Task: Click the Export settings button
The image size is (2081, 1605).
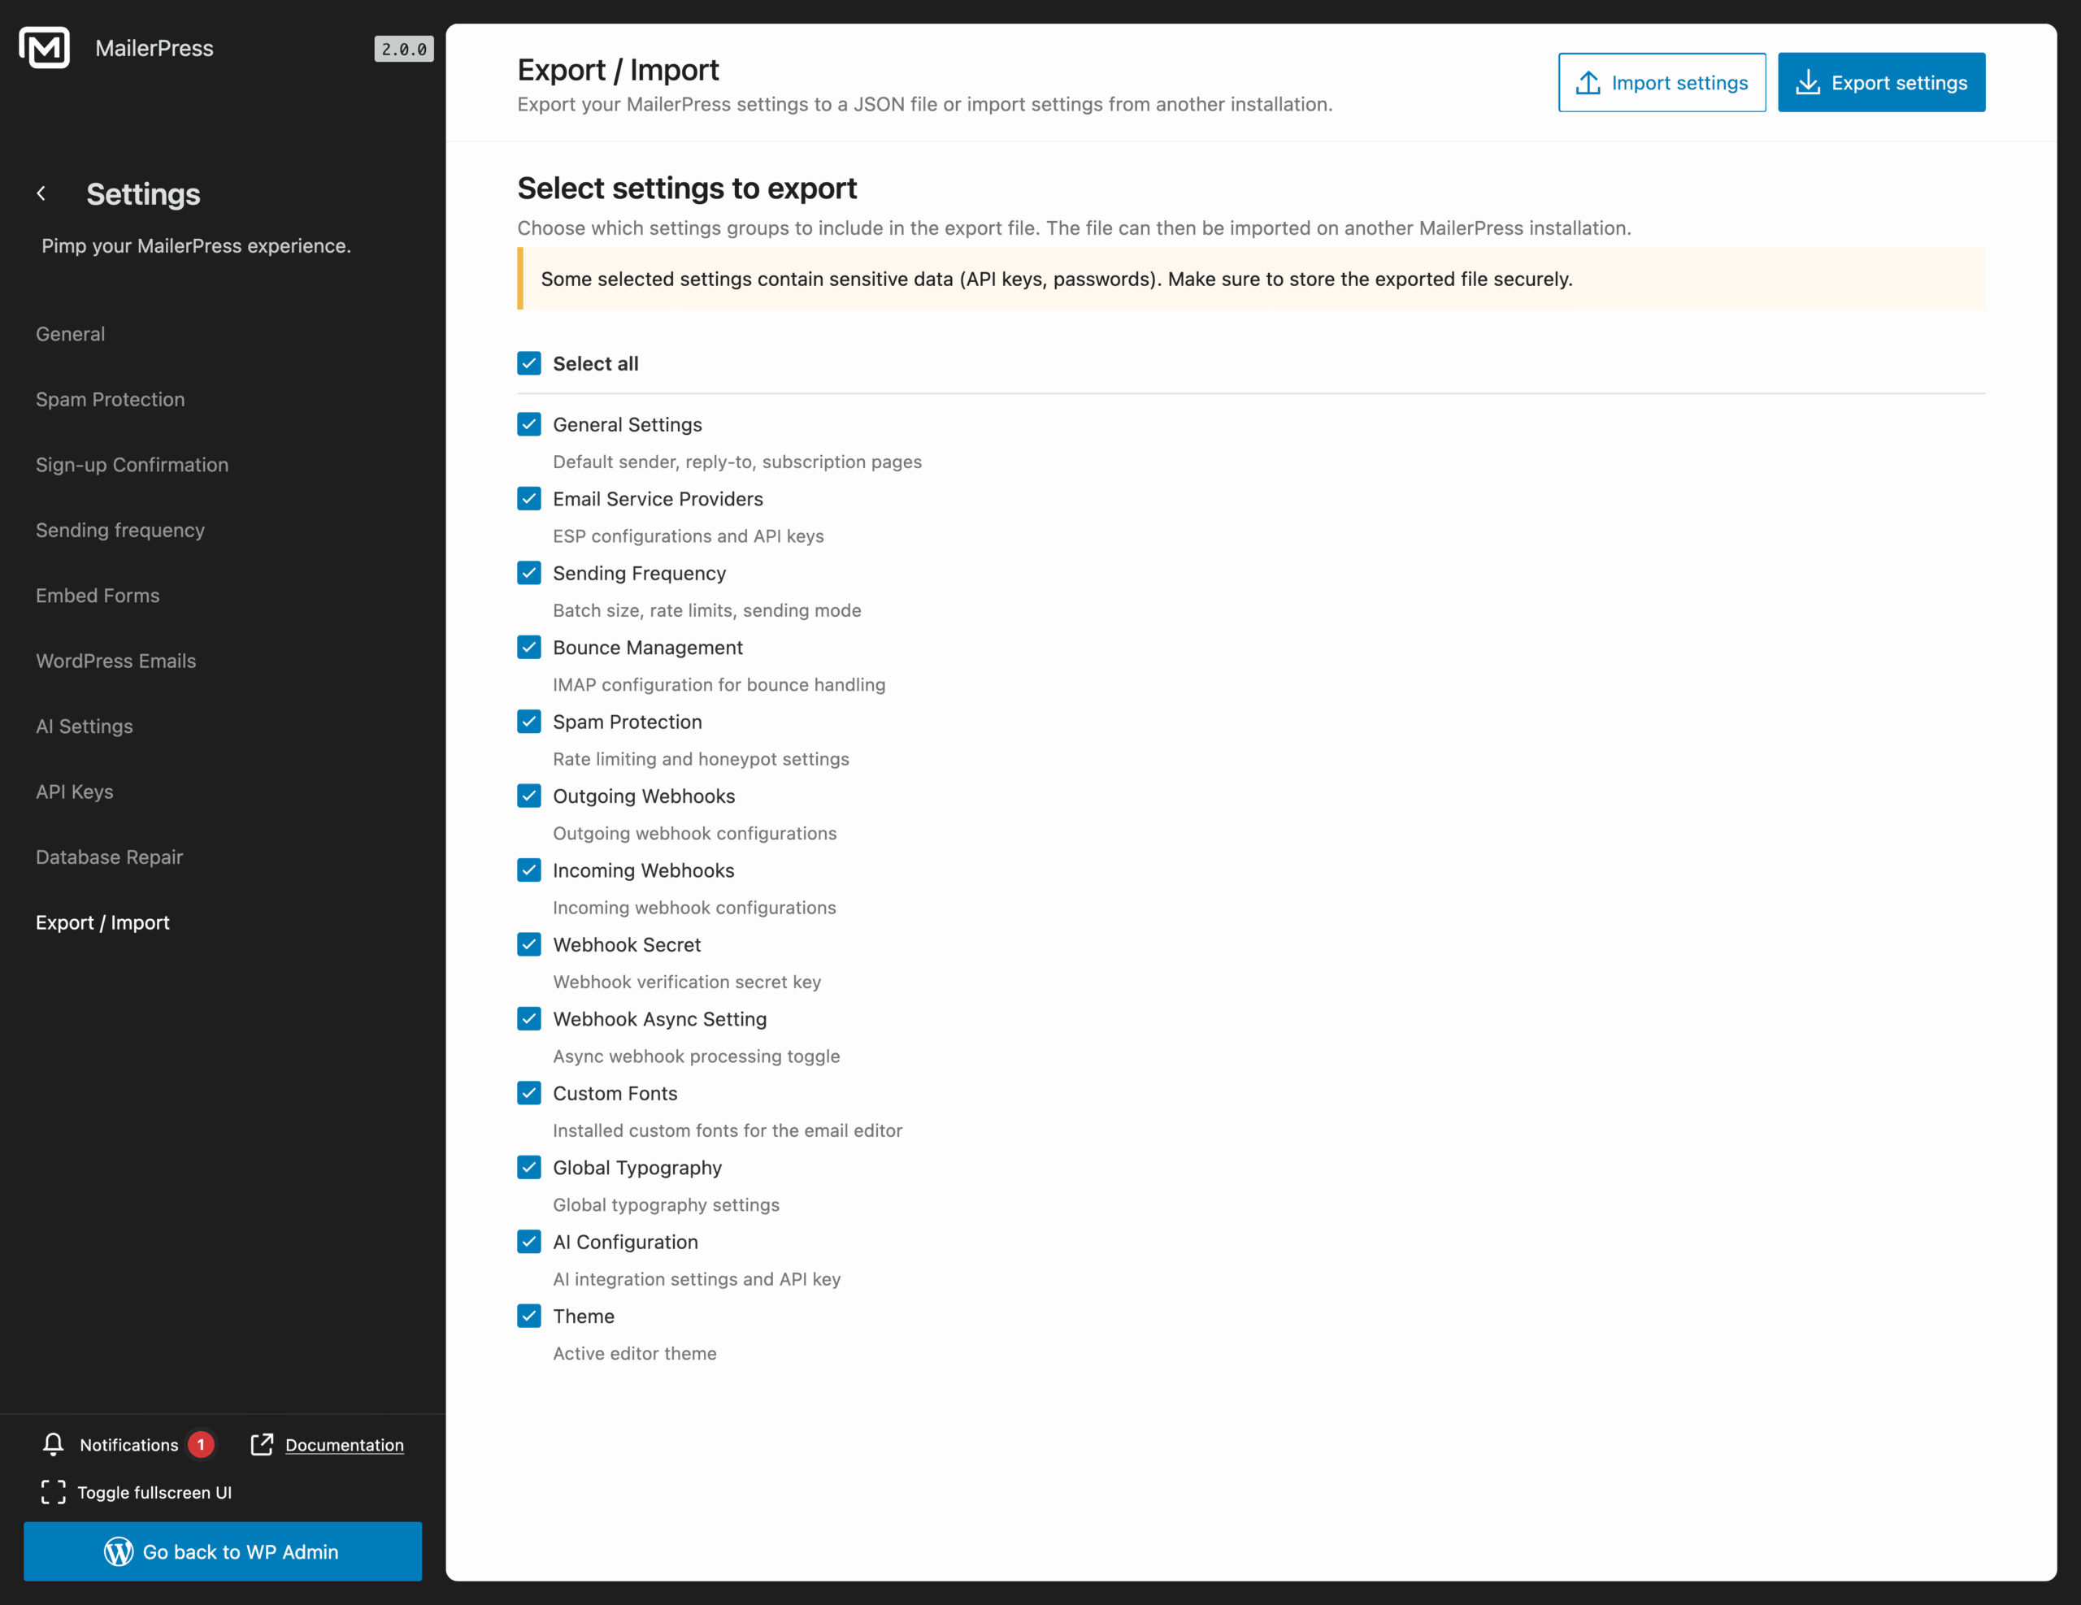Action: click(1881, 83)
